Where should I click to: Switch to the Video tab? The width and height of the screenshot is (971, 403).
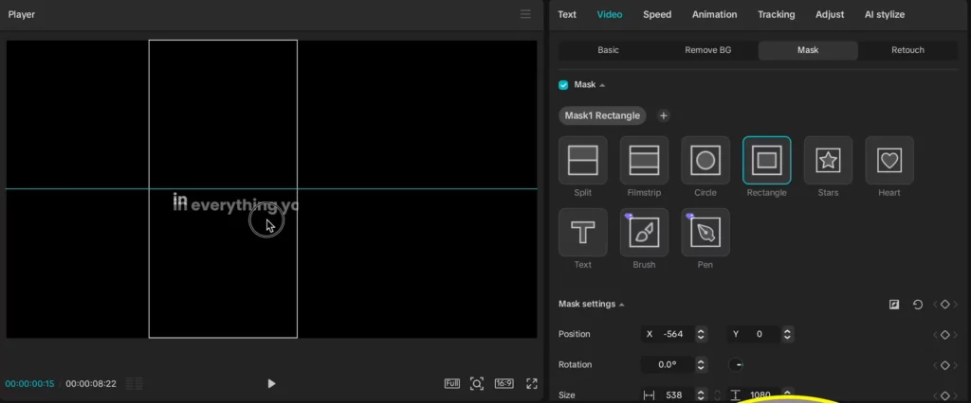tap(610, 14)
